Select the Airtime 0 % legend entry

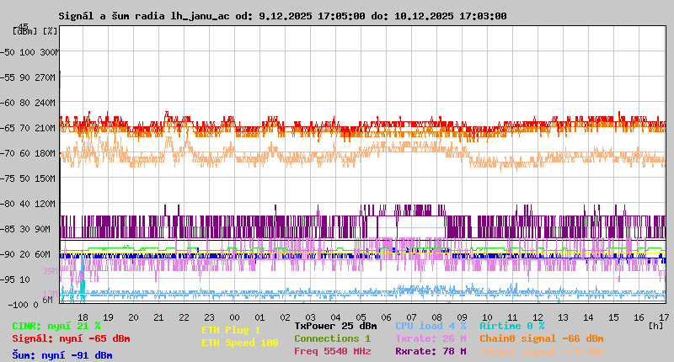(x=511, y=326)
